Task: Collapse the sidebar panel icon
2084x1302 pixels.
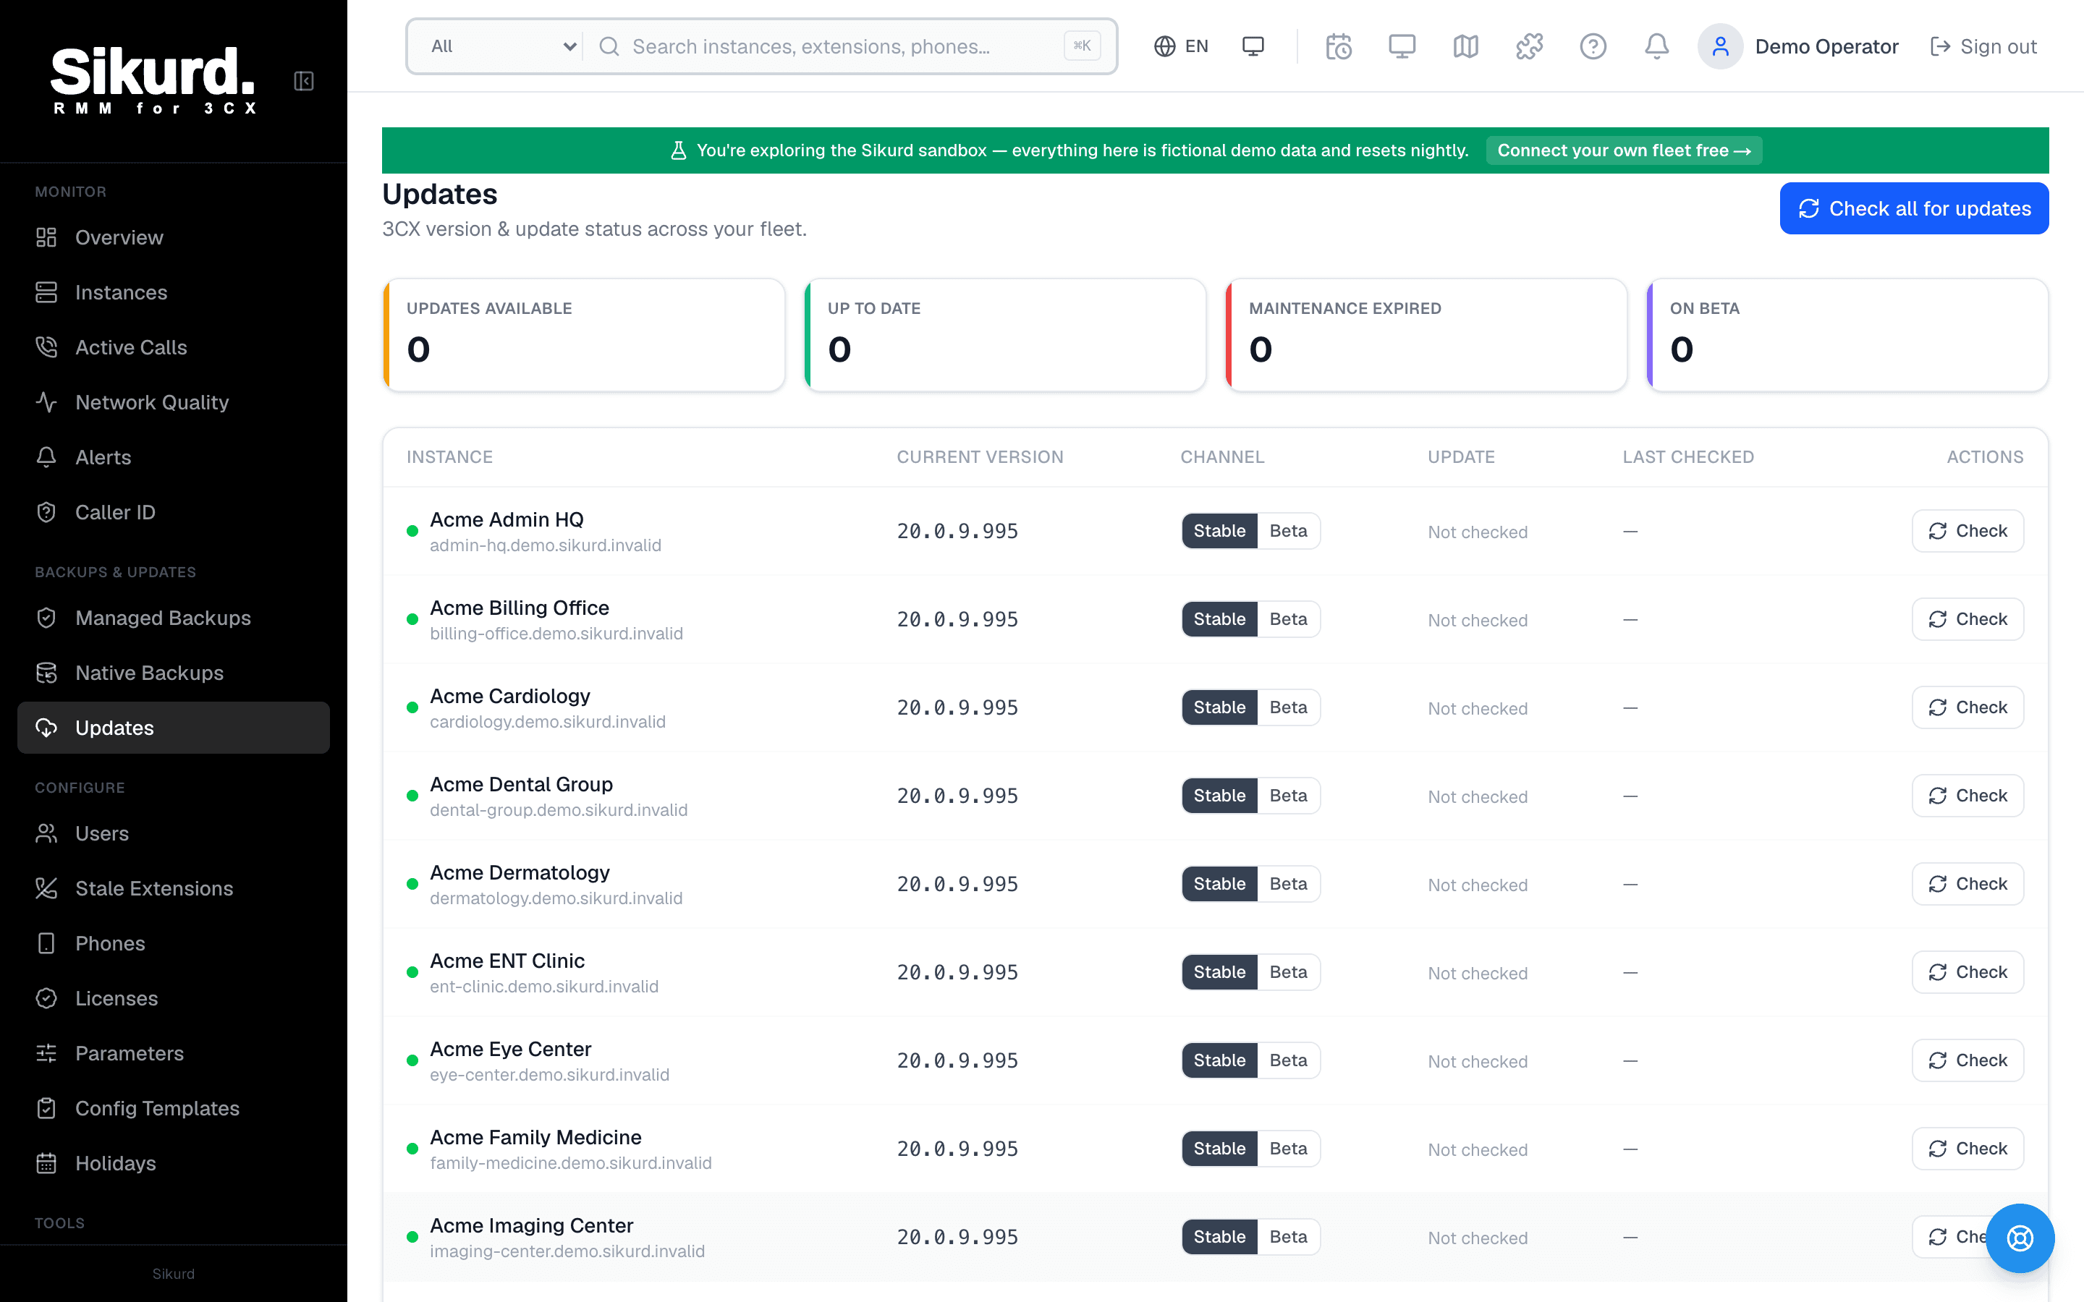Action: click(303, 81)
